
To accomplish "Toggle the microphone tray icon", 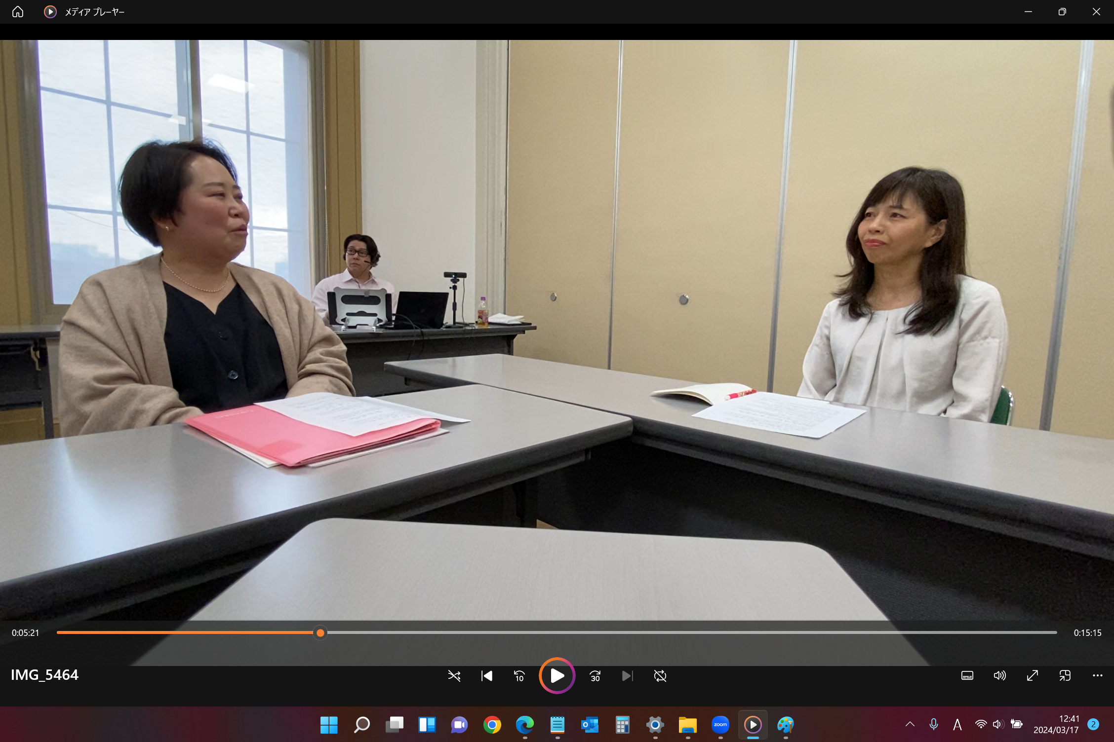I will tap(933, 724).
